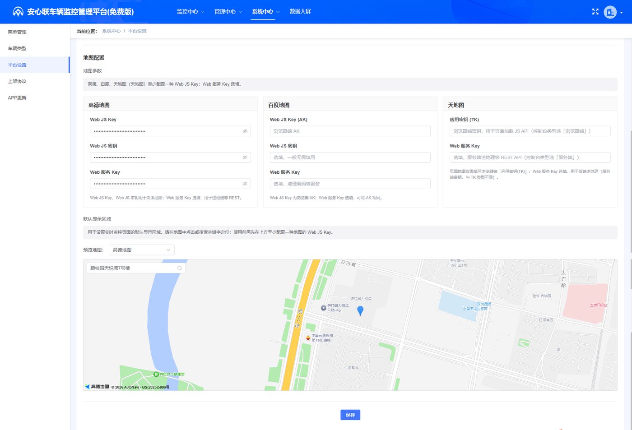
Task: Click the 高德地图 Web JS Key password field
Action: tap(170, 131)
